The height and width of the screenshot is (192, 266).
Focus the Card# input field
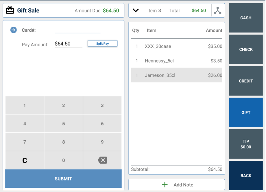pyautogui.click(x=77, y=30)
